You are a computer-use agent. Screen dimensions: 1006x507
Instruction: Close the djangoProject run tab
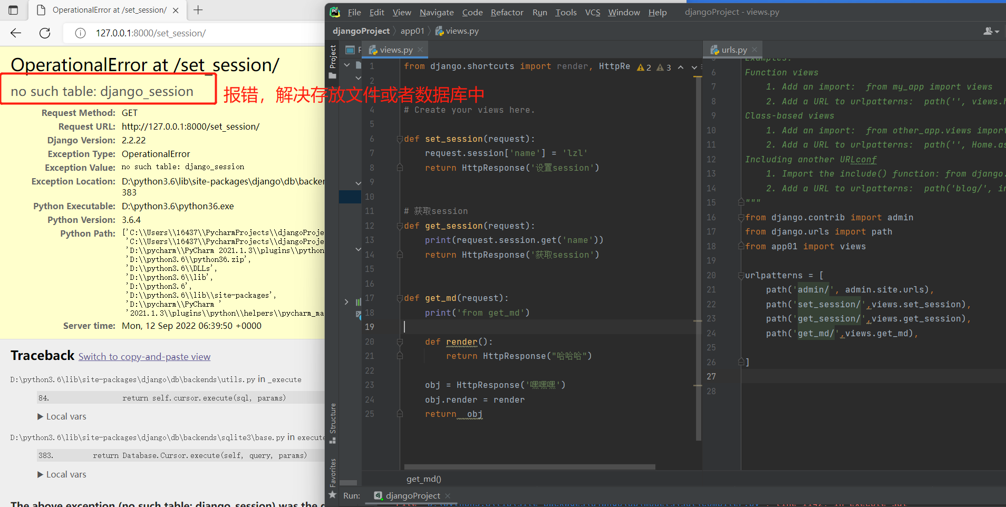click(x=448, y=496)
